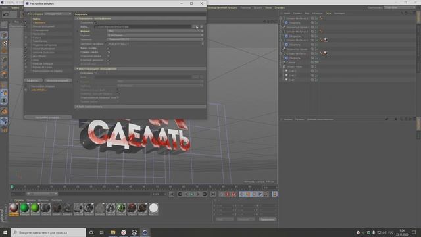421x237 pixels.
Task: Click the material tag on the MoText row
Action: pos(326,53)
